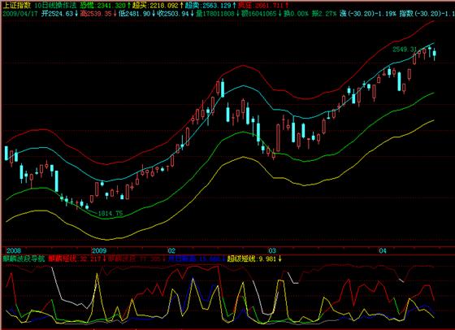The image size is (455, 330).
Task: Click the 上证指数 title label
Action: (16, 6)
